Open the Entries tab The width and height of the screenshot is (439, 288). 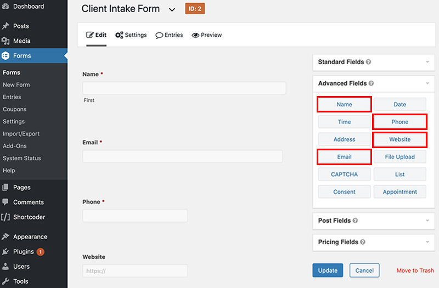coord(169,35)
